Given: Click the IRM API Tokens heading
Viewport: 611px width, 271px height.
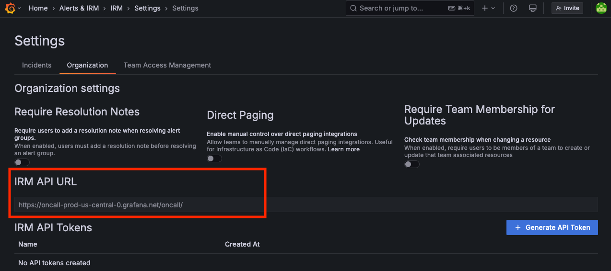Looking at the screenshot, I should tap(53, 227).
